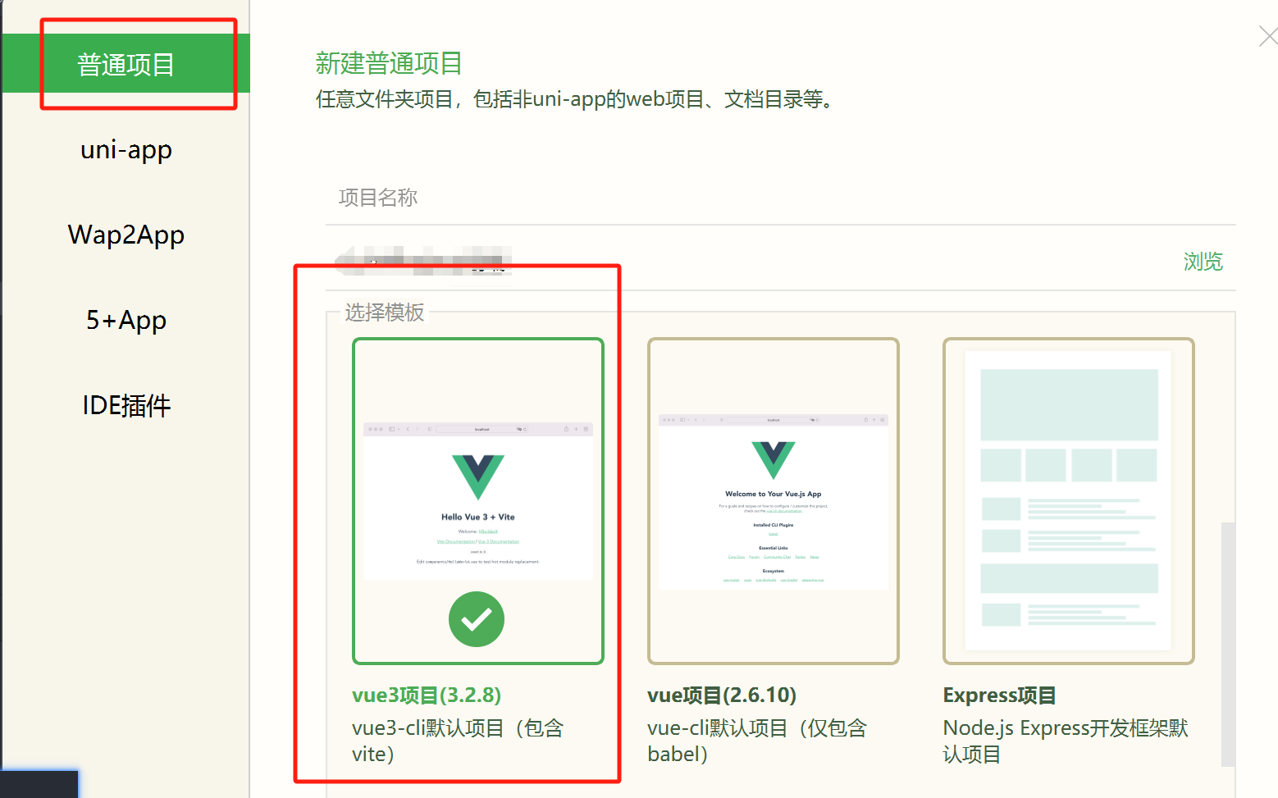Switch to the uni-app project type

point(126,150)
